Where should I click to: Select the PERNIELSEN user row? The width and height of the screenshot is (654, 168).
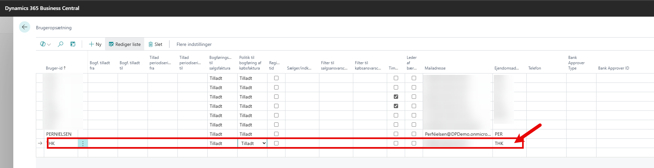[59, 134]
